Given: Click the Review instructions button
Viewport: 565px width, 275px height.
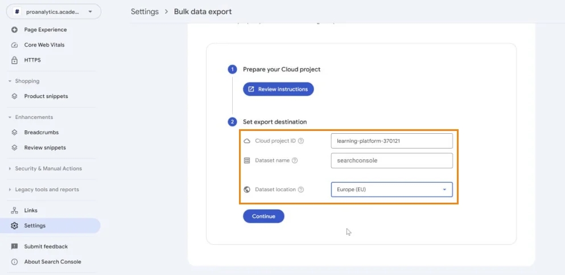Looking at the screenshot, I should [x=278, y=89].
